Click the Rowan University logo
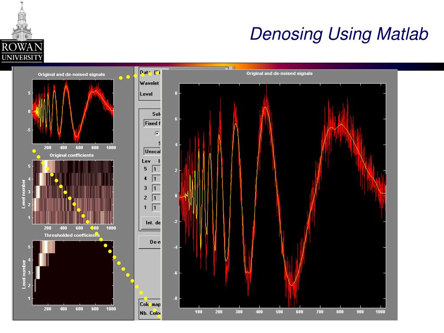Viewport: 444px width, 333px height. pyautogui.click(x=22, y=32)
